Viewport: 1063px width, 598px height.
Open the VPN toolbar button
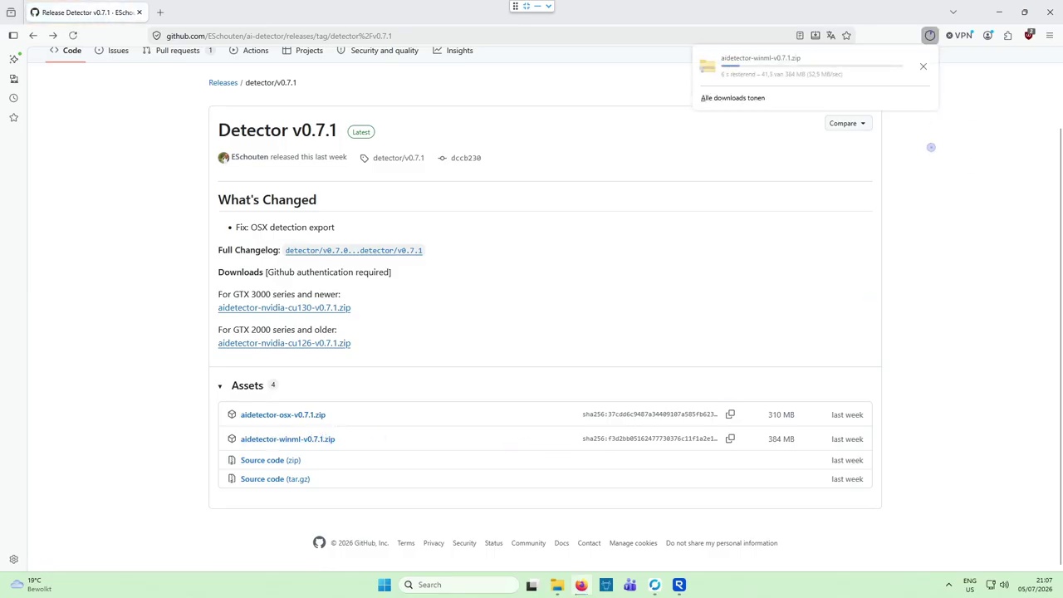959,36
